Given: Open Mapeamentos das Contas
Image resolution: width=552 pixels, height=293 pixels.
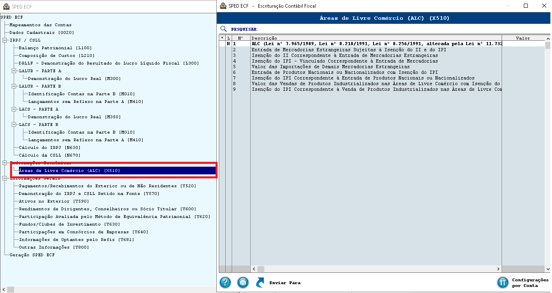Looking at the screenshot, I should [x=40, y=25].
